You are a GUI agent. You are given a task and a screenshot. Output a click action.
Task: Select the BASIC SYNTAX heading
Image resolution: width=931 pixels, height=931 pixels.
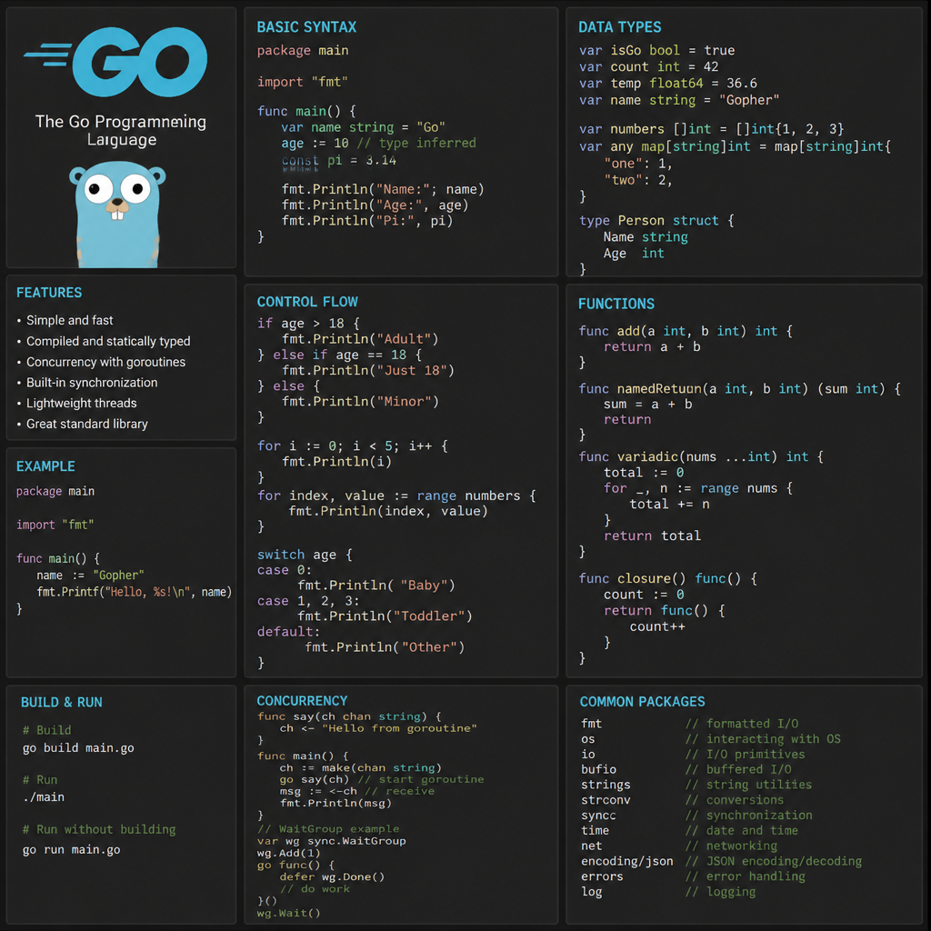pyautogui.click(x=306, y=27)
